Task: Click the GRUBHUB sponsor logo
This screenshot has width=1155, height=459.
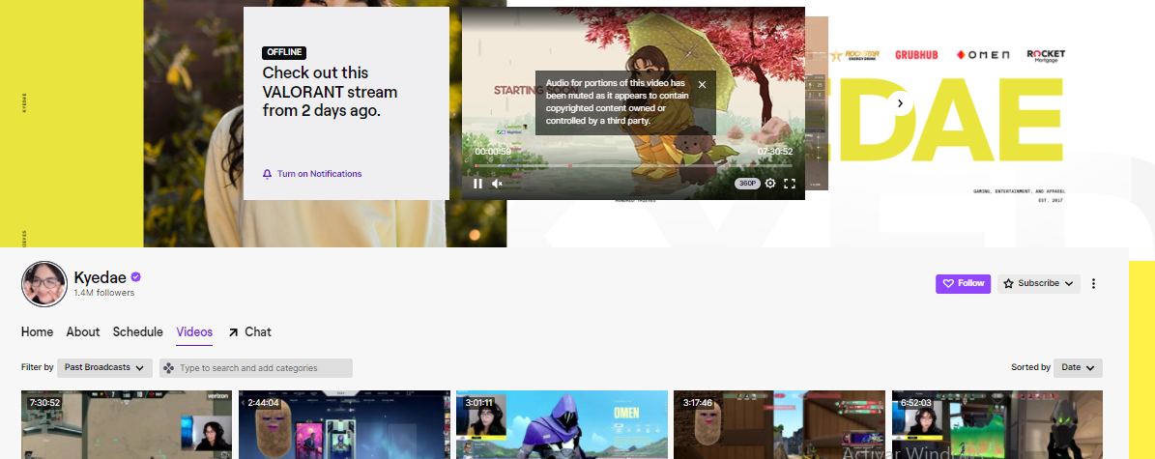Action: (x=916, y=55)
